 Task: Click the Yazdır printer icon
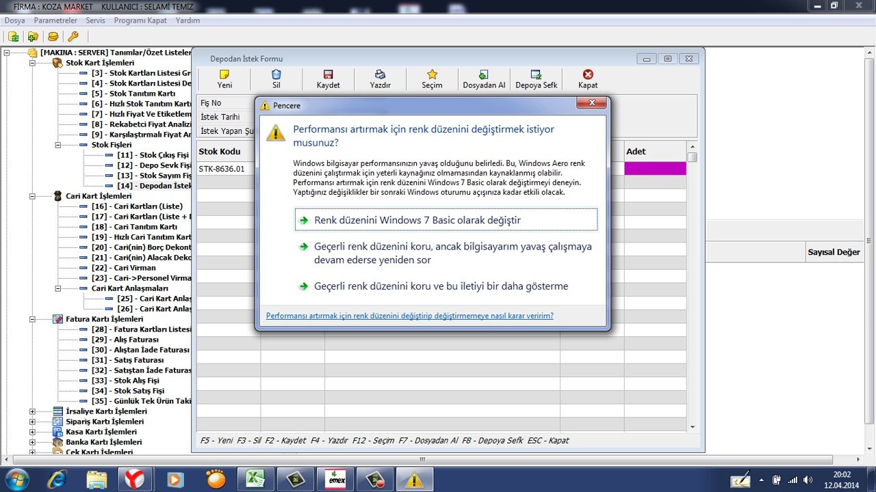[380, 74]
